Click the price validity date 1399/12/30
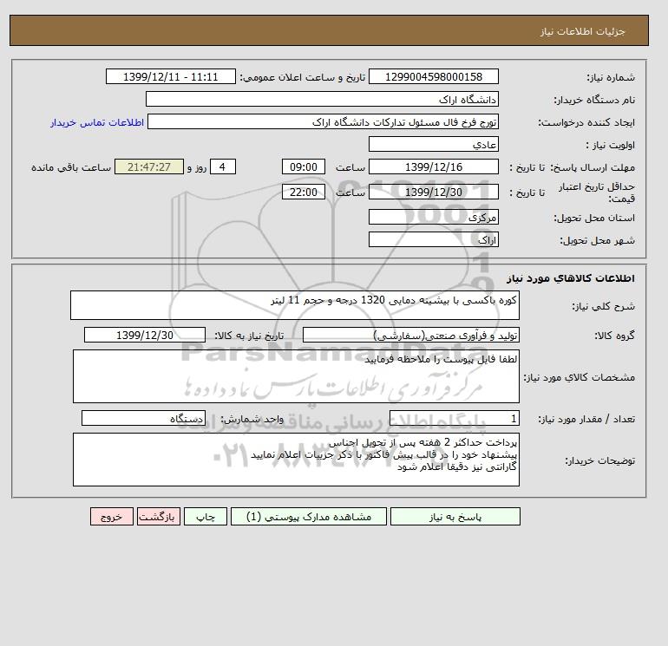This screenshot has width=668, height=646. [x=433, y=192]
